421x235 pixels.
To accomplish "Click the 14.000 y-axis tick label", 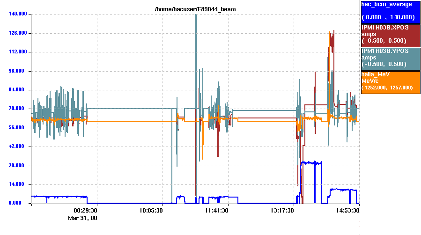I will (19, 184).
